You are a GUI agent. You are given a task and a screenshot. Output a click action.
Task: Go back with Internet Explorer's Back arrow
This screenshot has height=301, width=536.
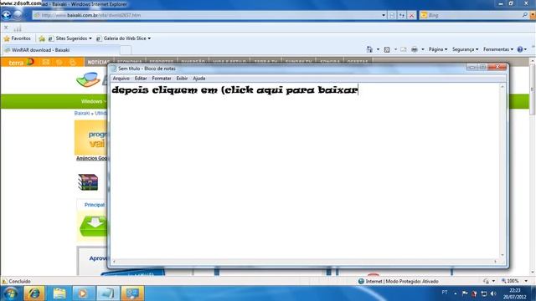7,15
